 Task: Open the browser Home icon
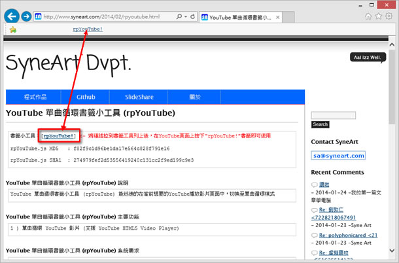coord(368,16)
